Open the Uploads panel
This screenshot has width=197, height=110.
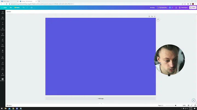[x=2, y=35]
